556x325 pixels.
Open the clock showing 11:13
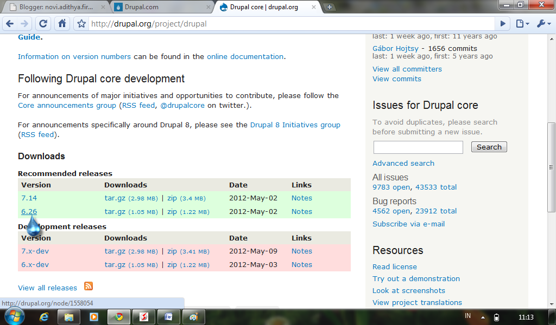tap(526, 317)
